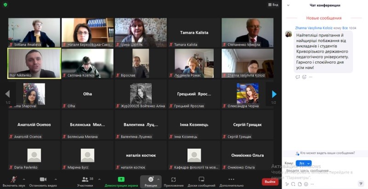This screenshot has height=189, width=368.
Task: Open video options arrow beside Остановить видео
Action: 56,179
